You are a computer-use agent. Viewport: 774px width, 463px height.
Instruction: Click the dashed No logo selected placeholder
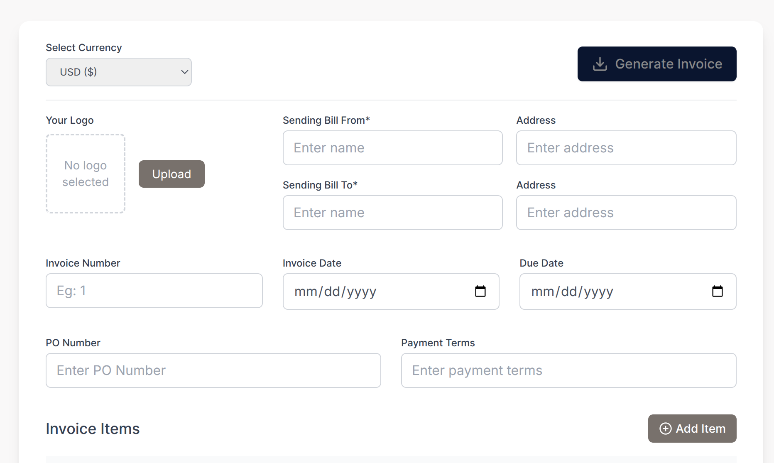(x=85, y=174)
